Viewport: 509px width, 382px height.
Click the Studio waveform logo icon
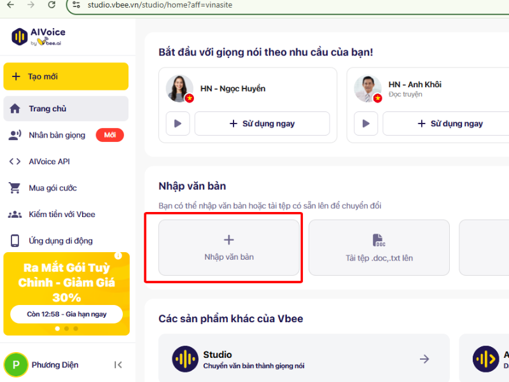(x=185, y=359)
